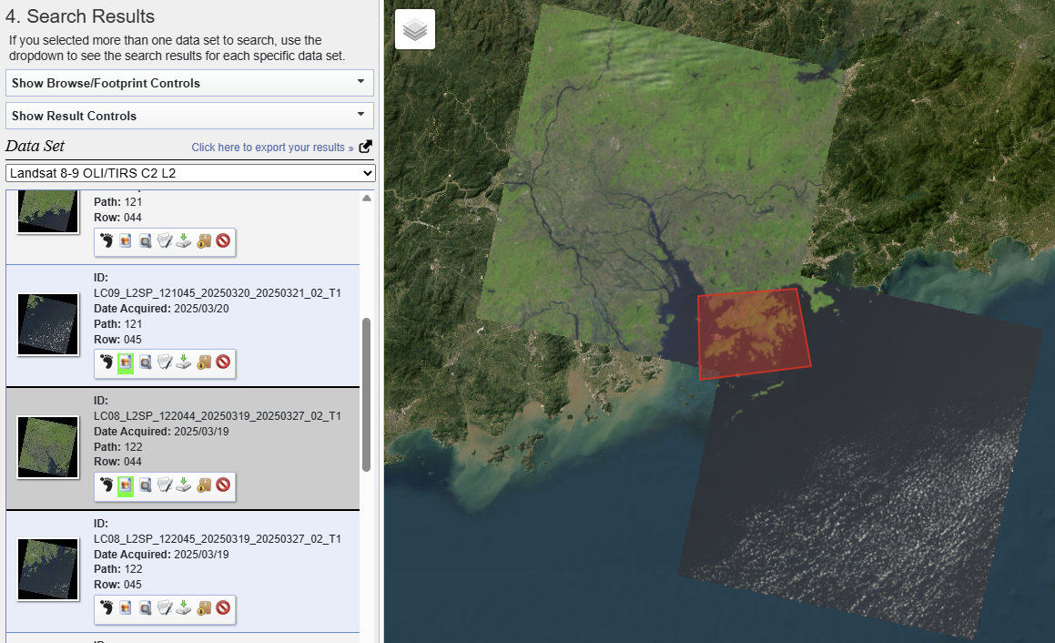This screenshot has width=1055, height=643.
Task: Click the results list scrollbar handle
Action: pyautogui.click(x=366, y=393)
